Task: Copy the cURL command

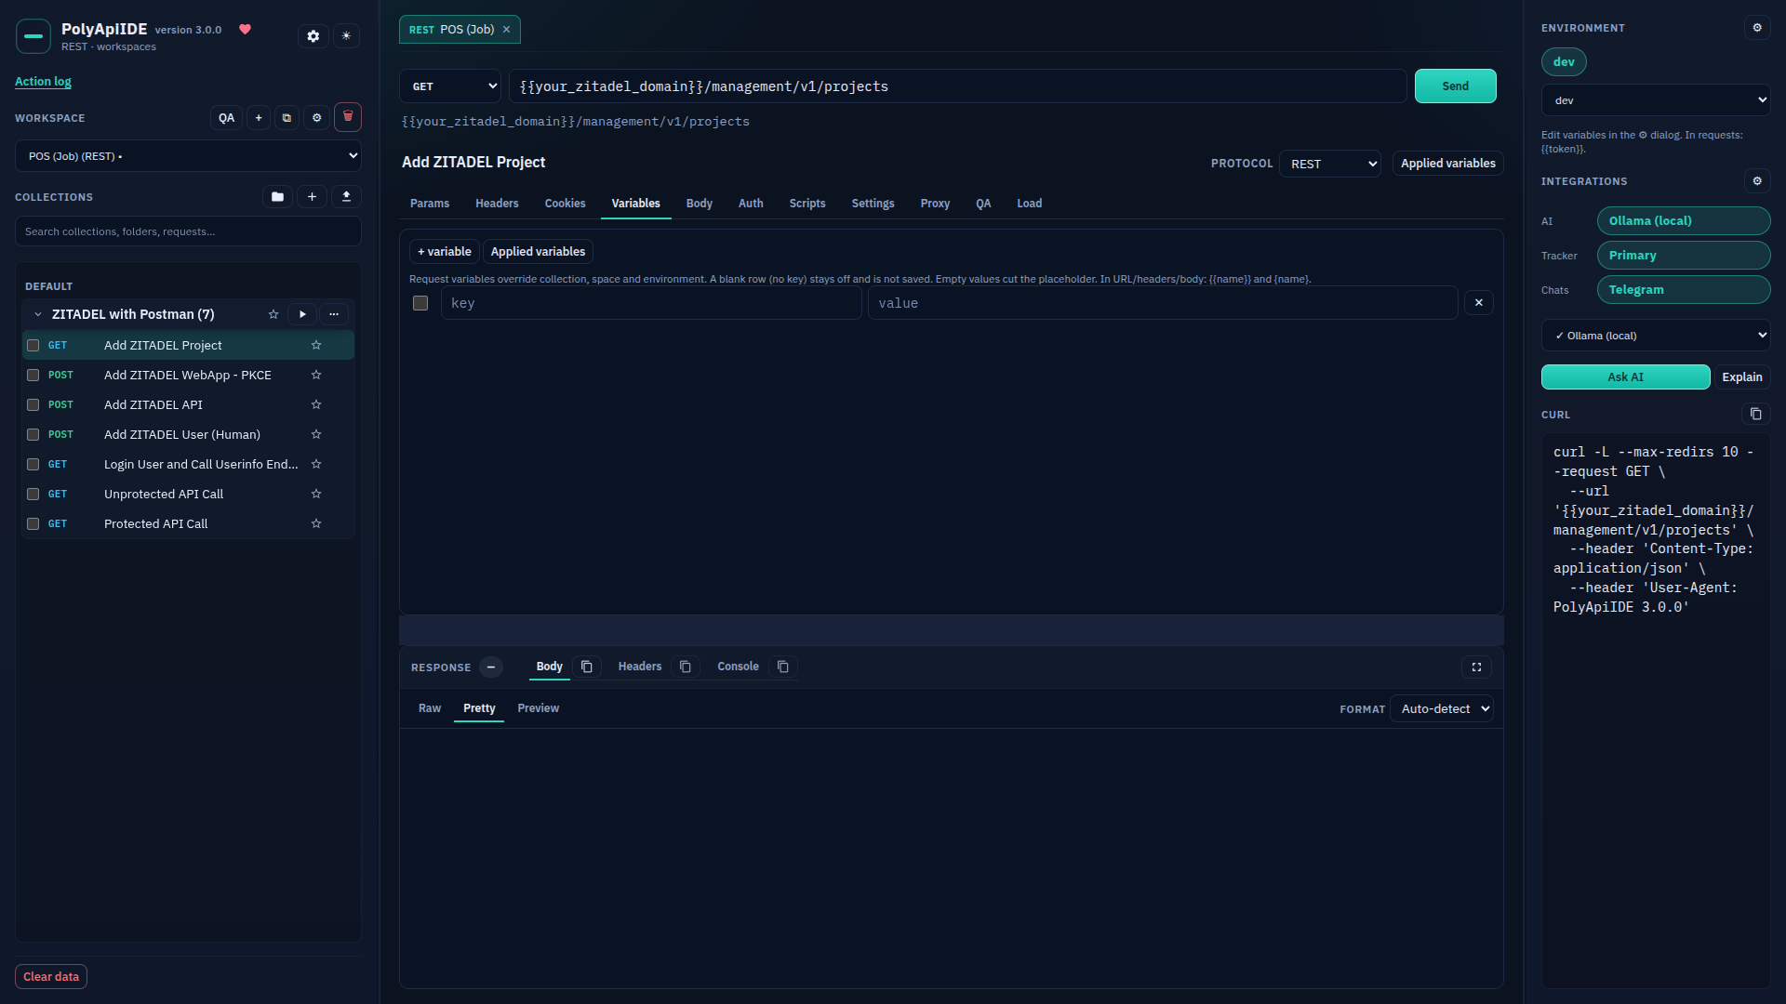Action: click(1755, 415)
